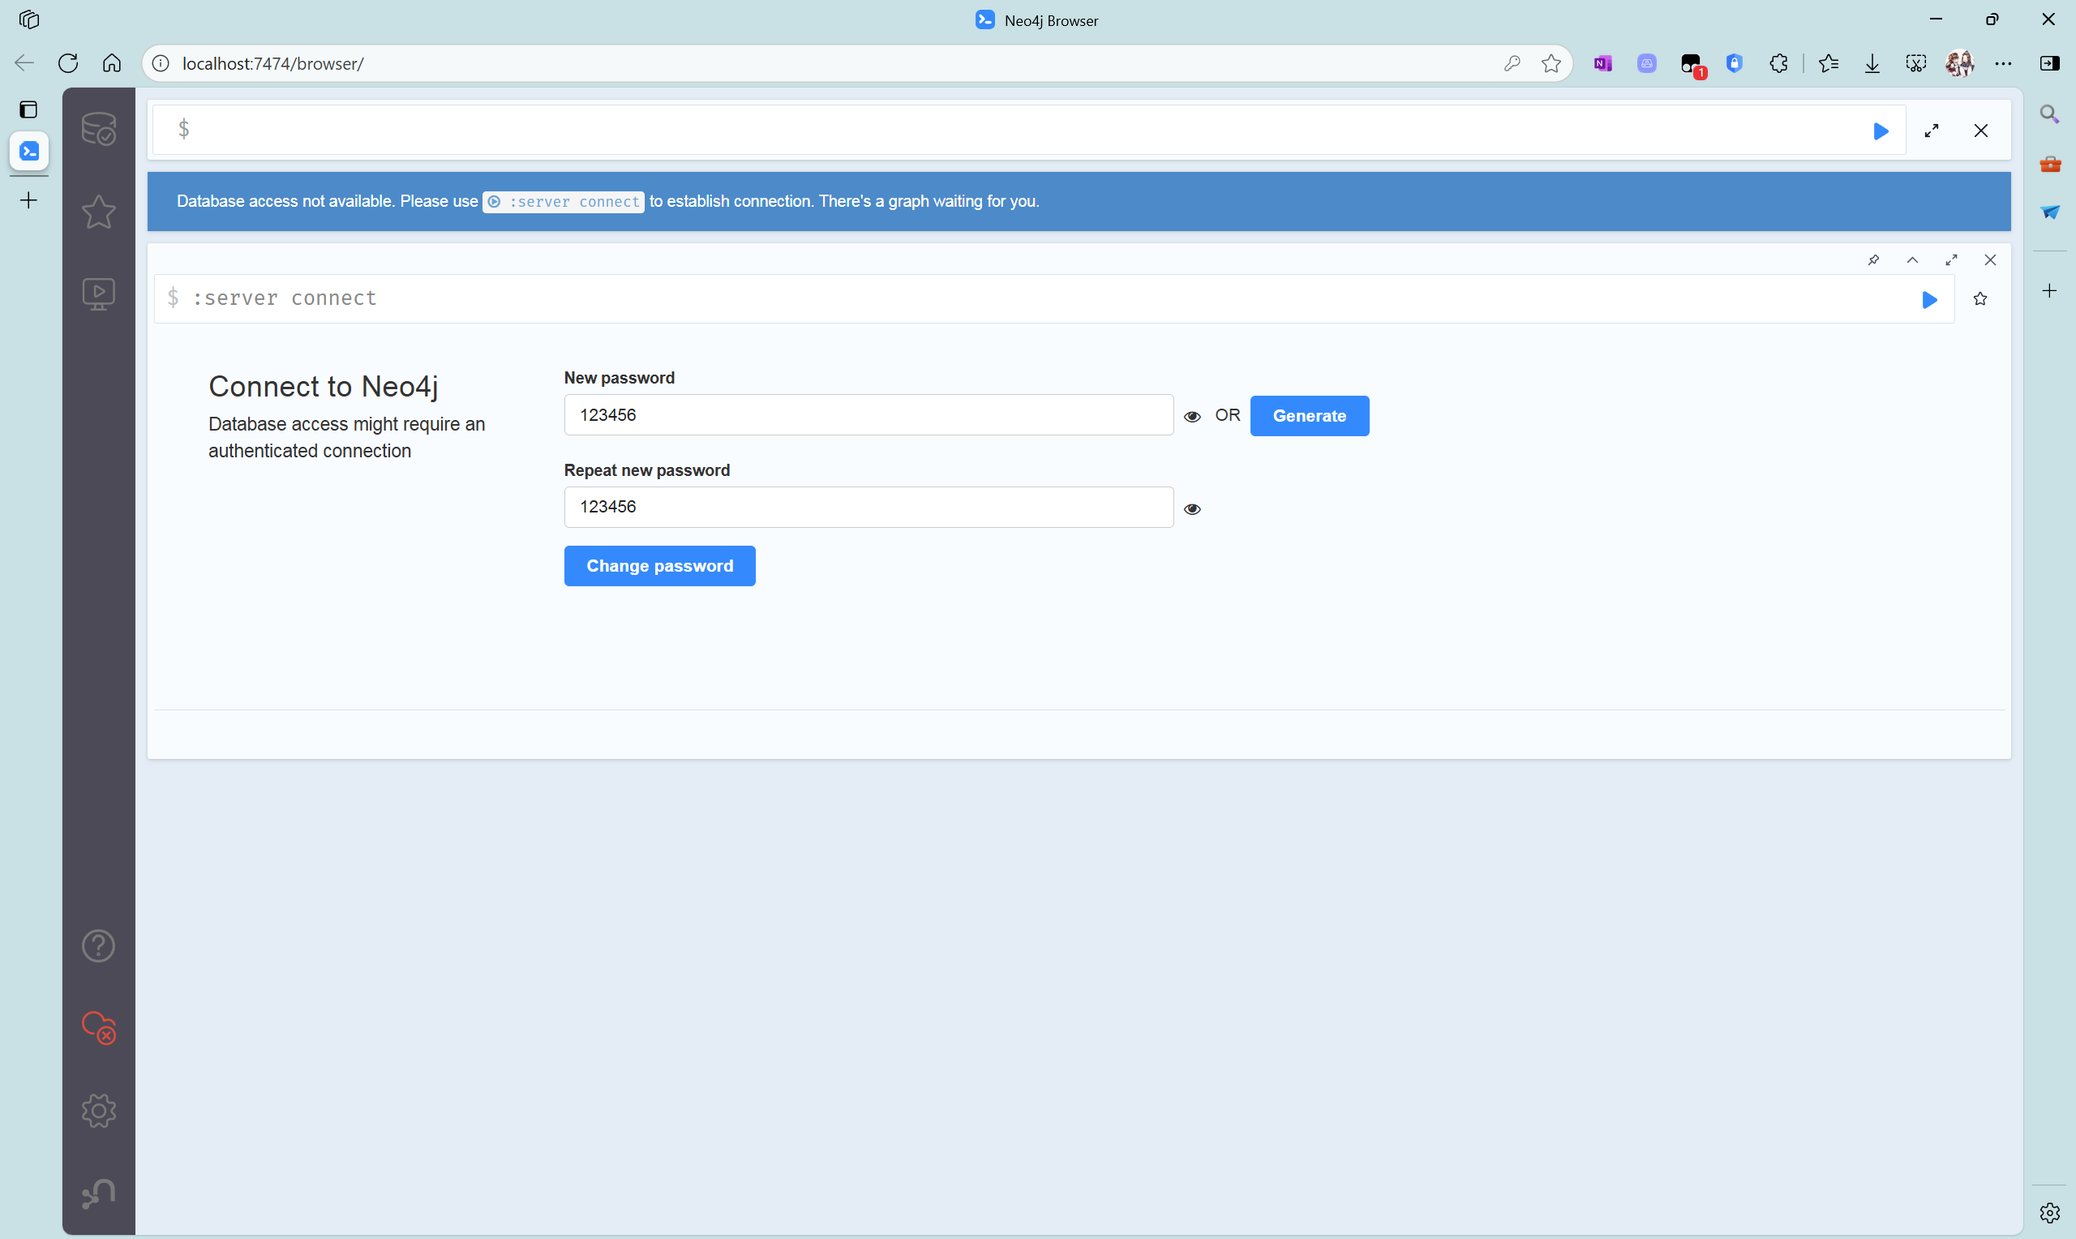Open the Guides panel icon in sidebar
Viewport: 2076px width, 1239px height.
(x=98, y=294)
